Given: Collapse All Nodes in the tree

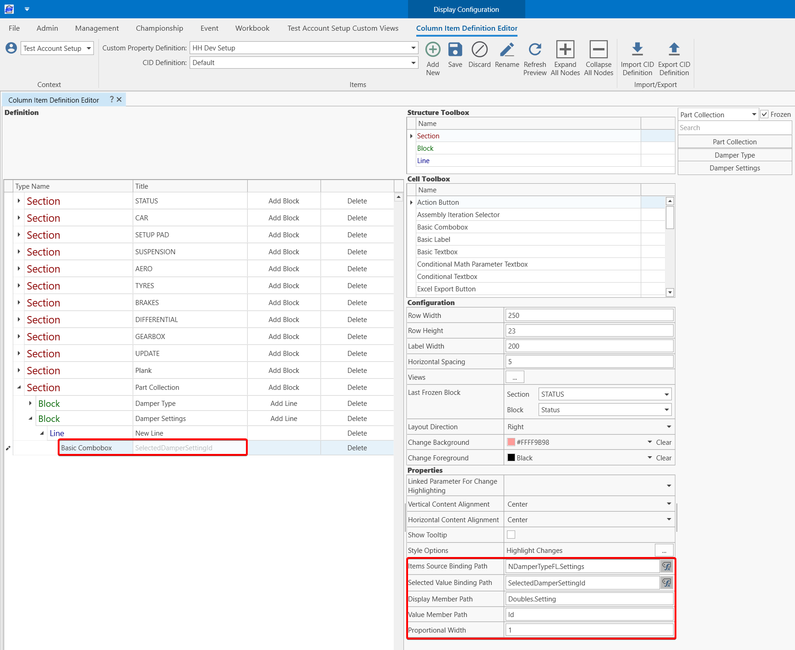Looking at the screenshot, I should point(599,49).
